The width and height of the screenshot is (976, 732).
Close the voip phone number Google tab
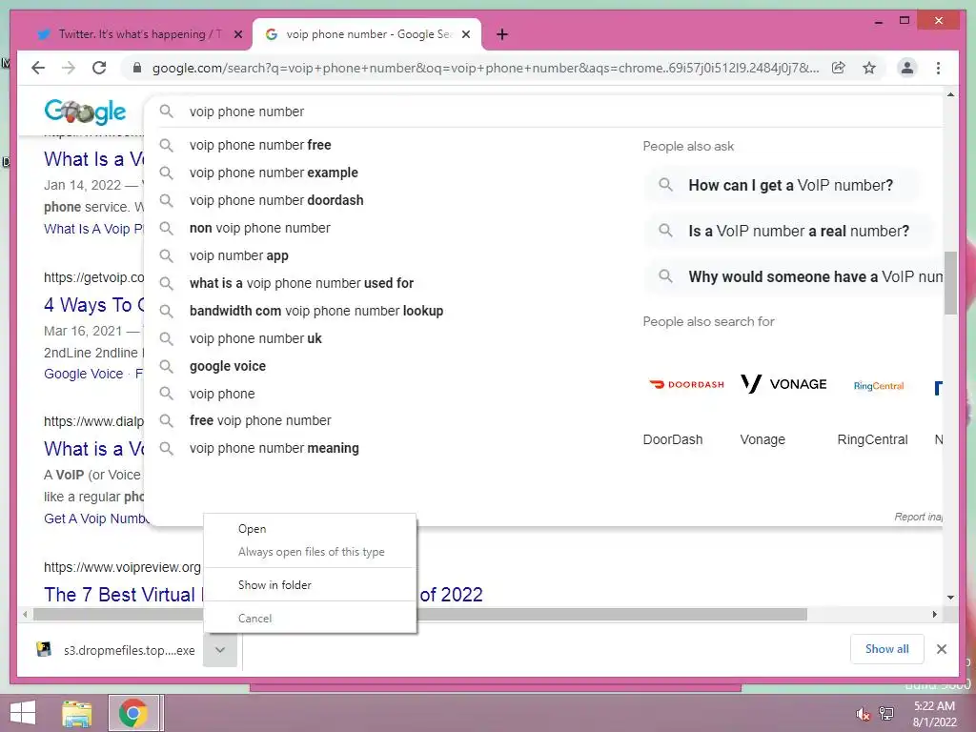coord(466,34)
